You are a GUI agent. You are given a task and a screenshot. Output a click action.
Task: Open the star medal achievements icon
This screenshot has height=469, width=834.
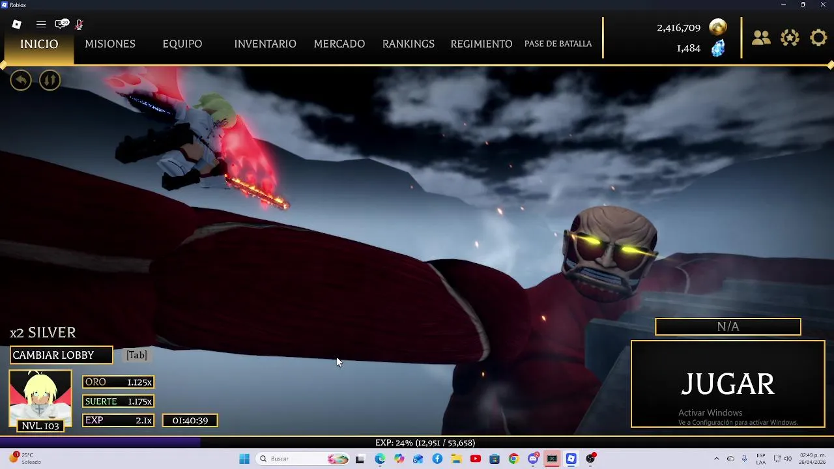pyautogui.click(x=790, y=38)
